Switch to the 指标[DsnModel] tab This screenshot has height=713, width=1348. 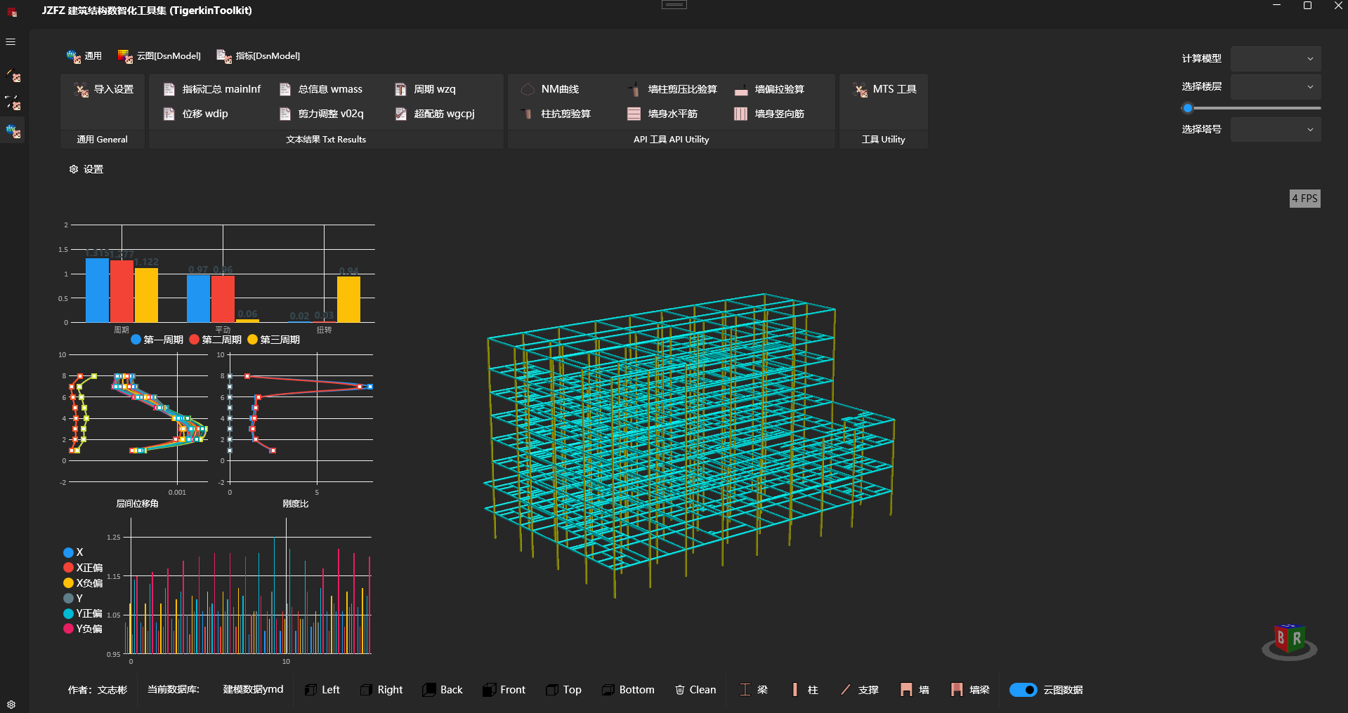tap(259, 56)
